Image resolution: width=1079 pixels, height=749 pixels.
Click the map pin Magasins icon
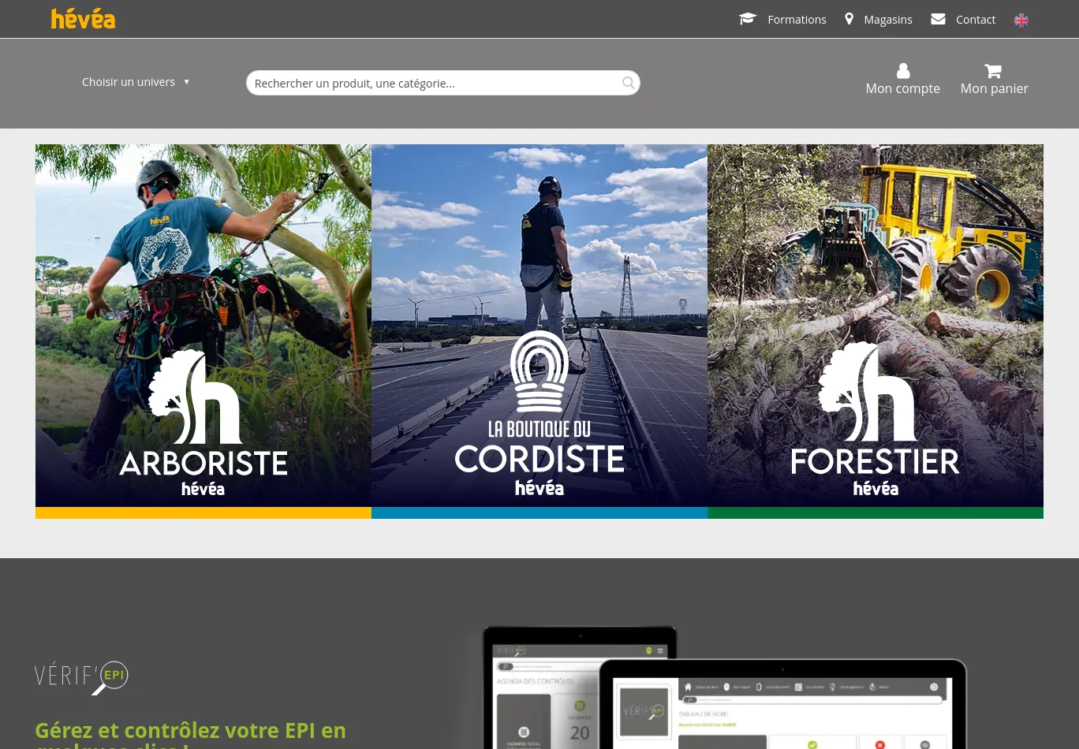coord(849,19)
